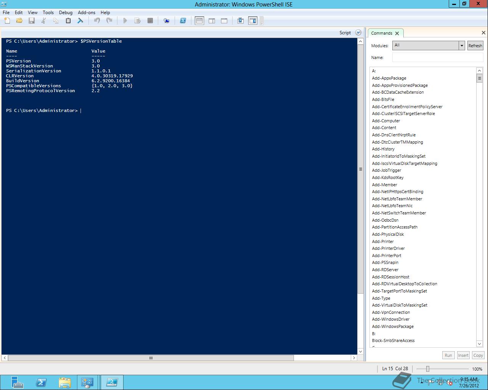Launch PowerShell.exe from the toolbar icon
The height and width of the screenshot is (390, 488).
click(183, 21)
